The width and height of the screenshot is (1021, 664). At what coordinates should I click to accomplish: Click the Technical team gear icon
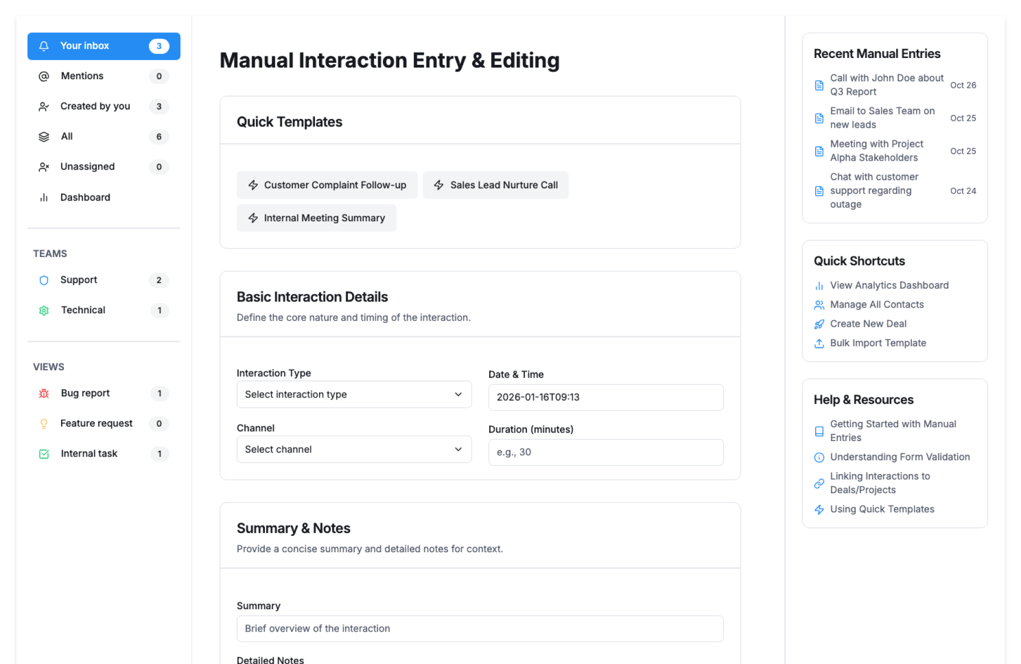pos(44,311)
